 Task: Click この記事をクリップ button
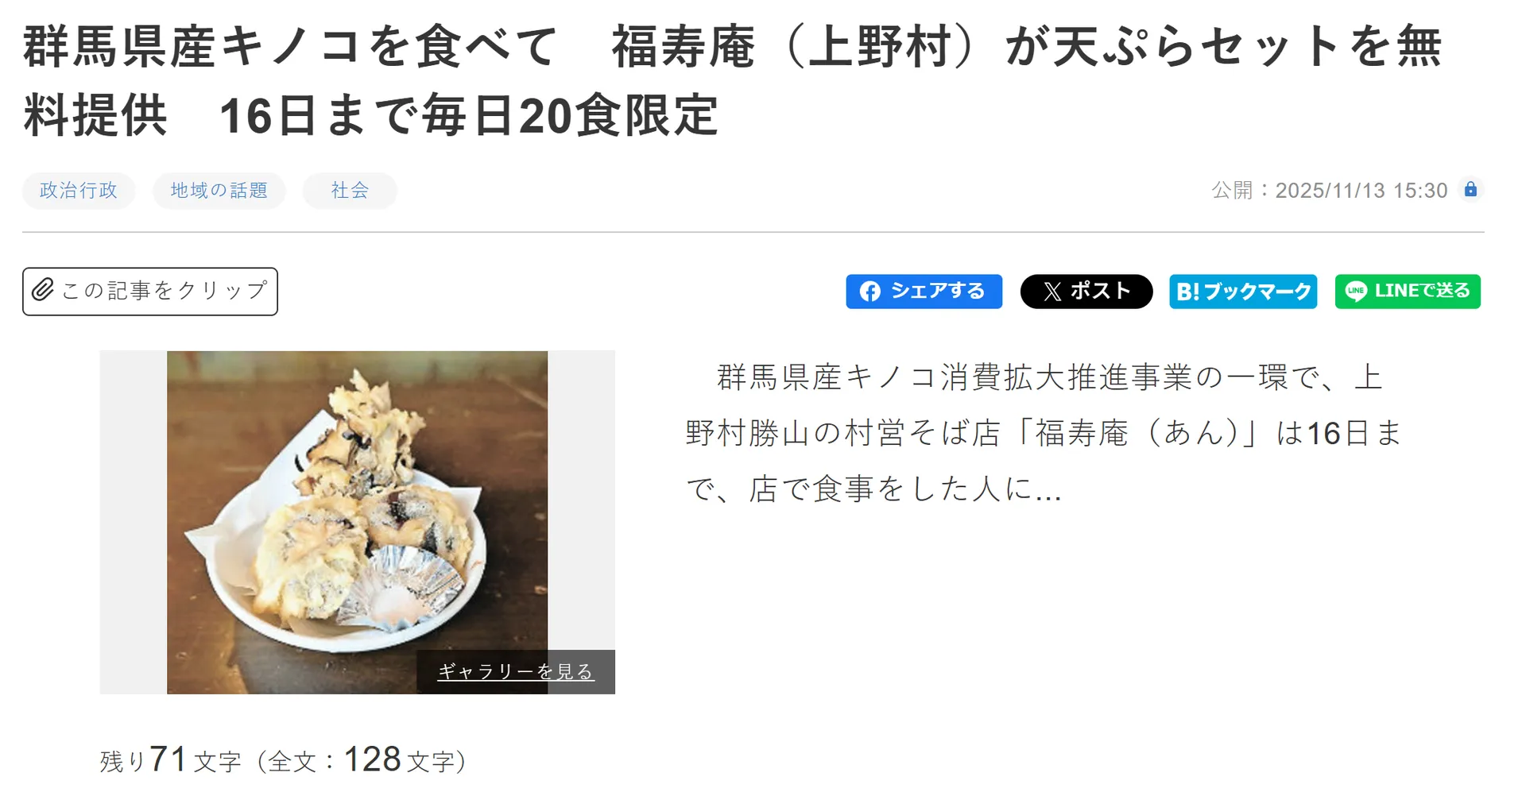click(150, 292)
